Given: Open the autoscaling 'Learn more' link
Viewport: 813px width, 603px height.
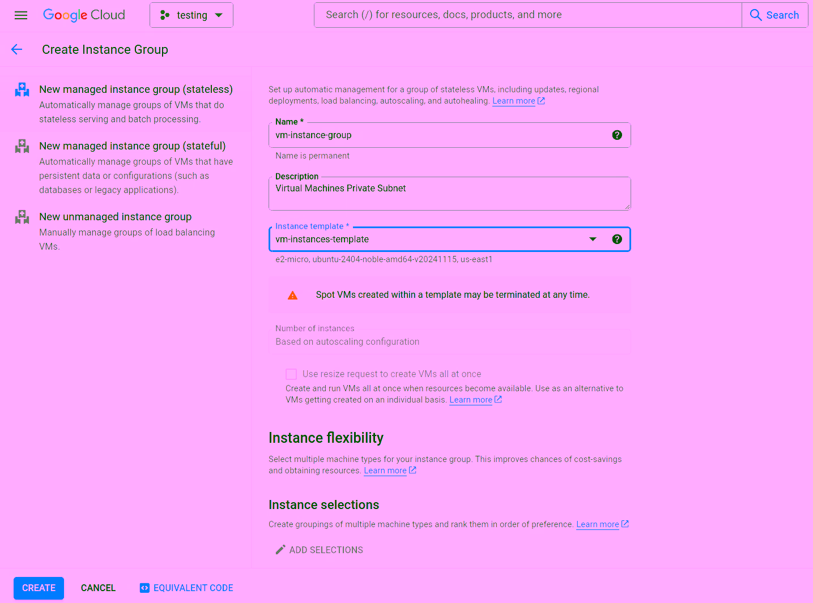Looking at the screenshot, I should point(514,100).
